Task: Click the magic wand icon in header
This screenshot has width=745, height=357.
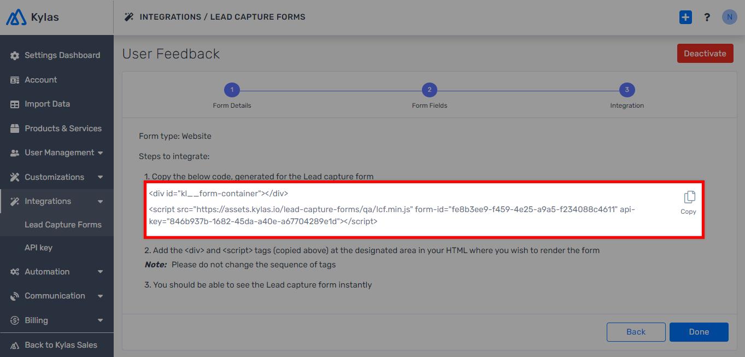Action: tap(129, 17)
